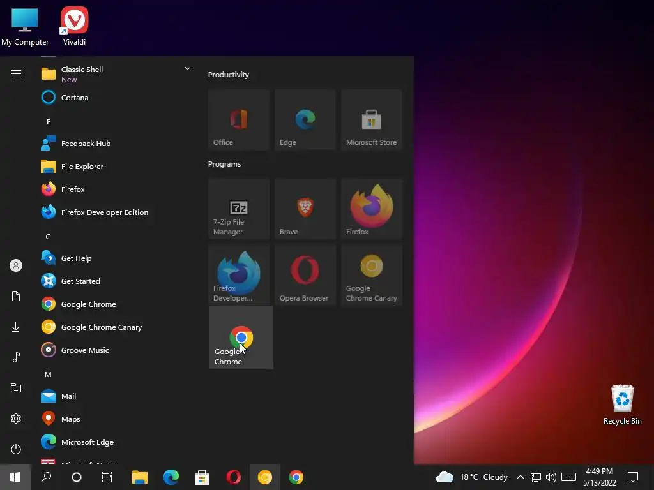This screenshot has height=490, width=654.
Task: Select the My Computer desktop icon
Action: 25,26
